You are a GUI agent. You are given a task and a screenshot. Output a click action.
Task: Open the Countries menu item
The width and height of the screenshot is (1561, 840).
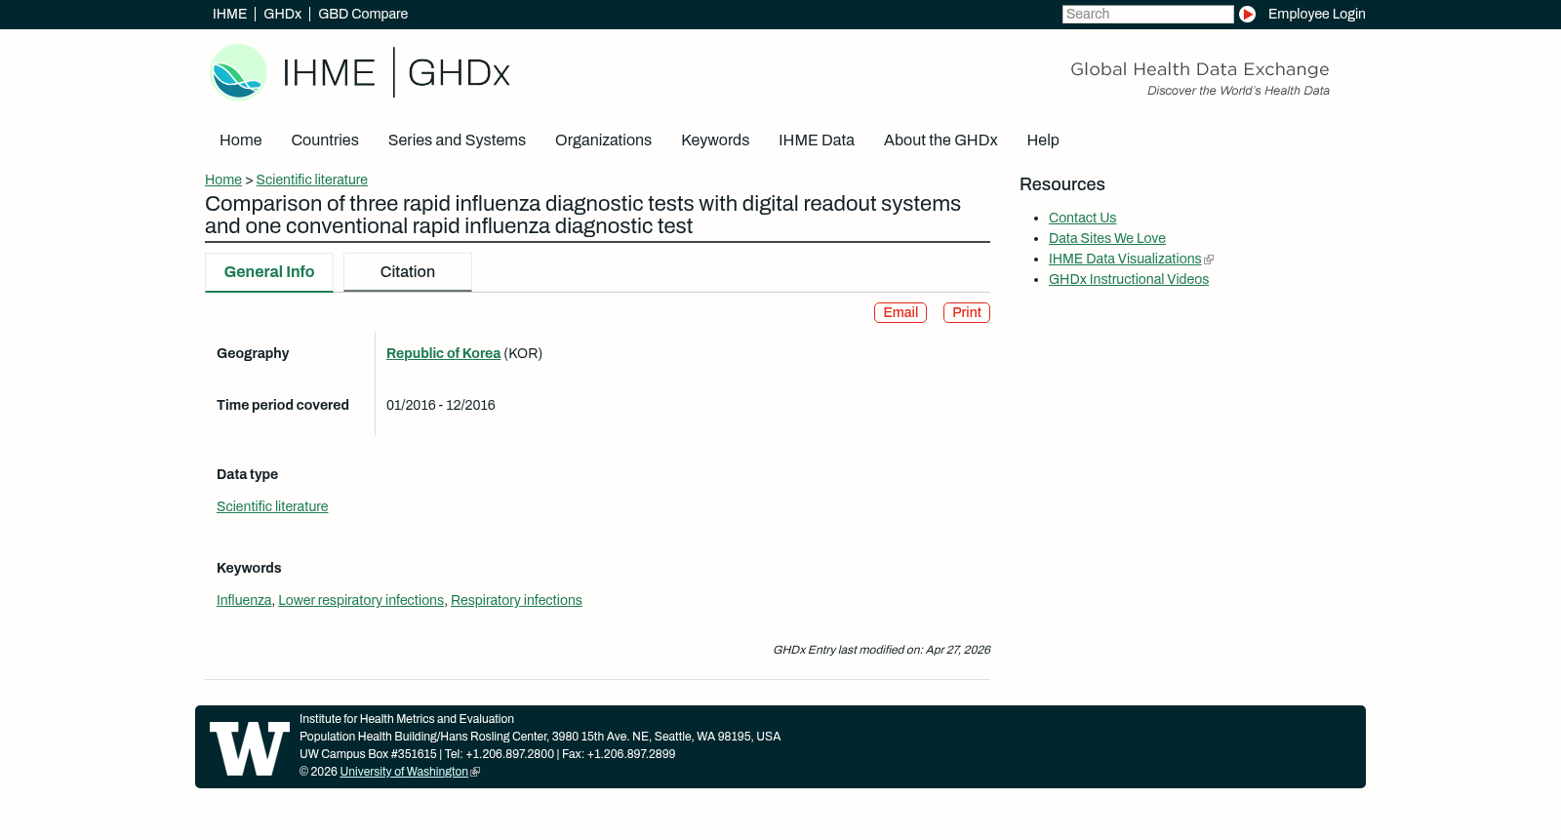pyautogui.click(x=325, y=140)
